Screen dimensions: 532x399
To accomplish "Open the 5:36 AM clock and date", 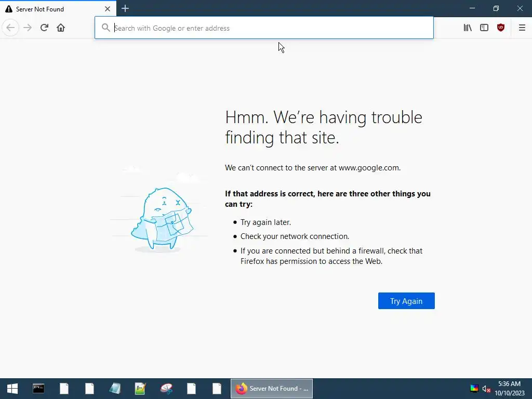I will (x=510, y=389).
